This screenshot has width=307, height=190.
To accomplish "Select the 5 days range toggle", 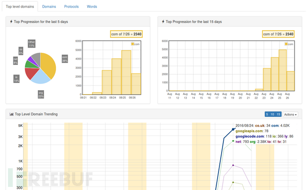I will click(267, 115).
